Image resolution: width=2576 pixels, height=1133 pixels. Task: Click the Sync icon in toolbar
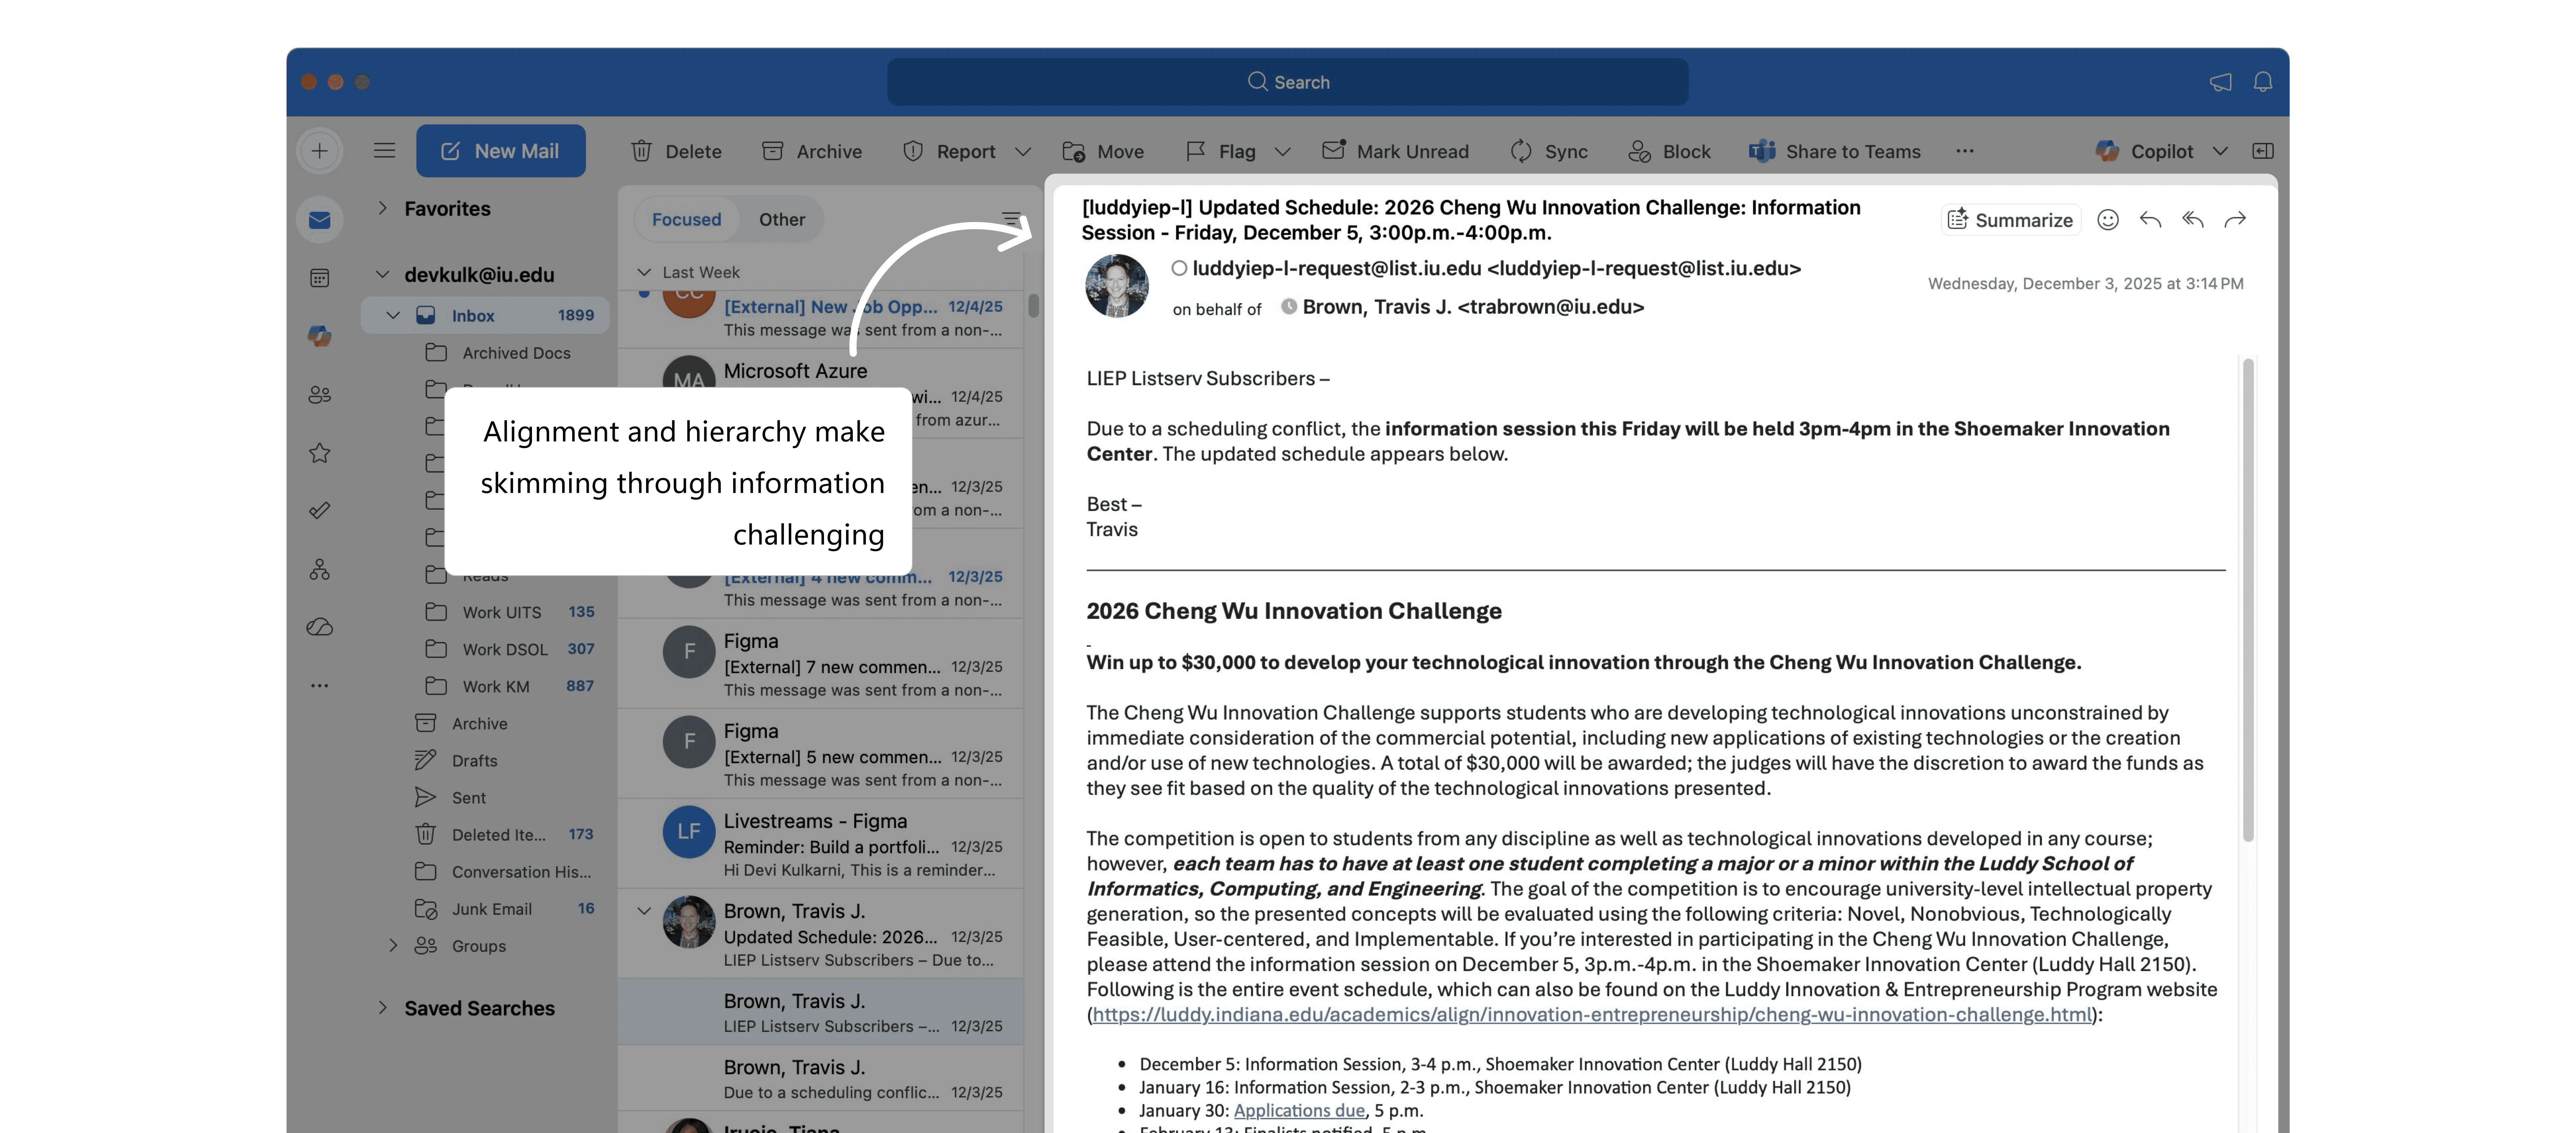click(x=1521, y=151)
